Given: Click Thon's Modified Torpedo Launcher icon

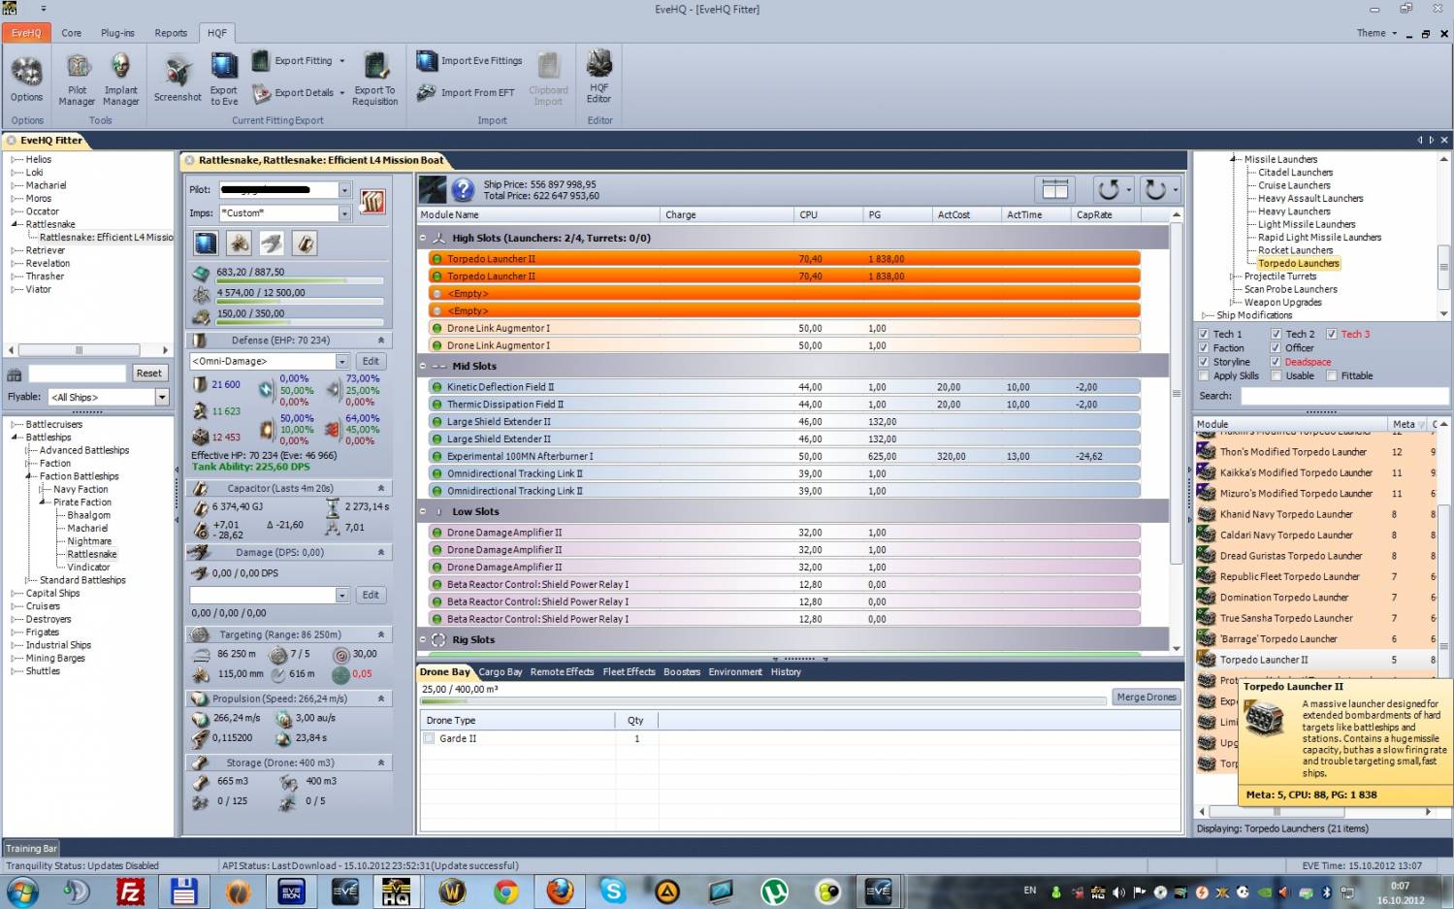Looking at the screenshot, I should pyautogui.click(x=1207, y=452).
